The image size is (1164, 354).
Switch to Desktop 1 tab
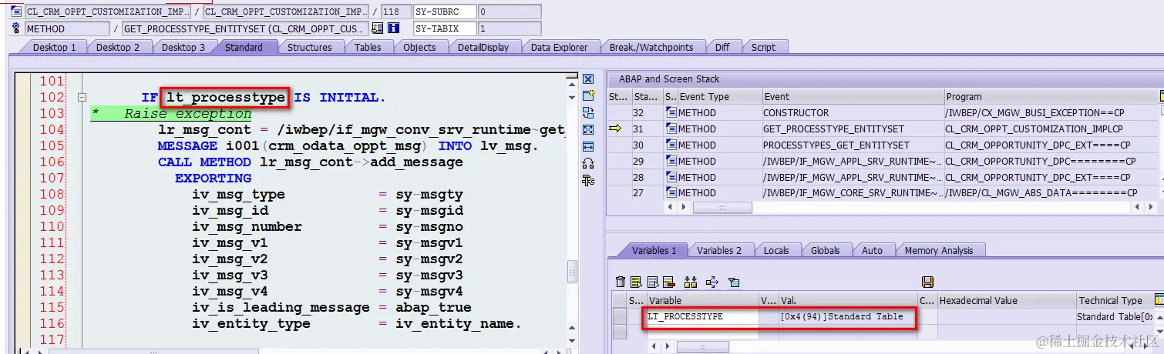(54, 47)
